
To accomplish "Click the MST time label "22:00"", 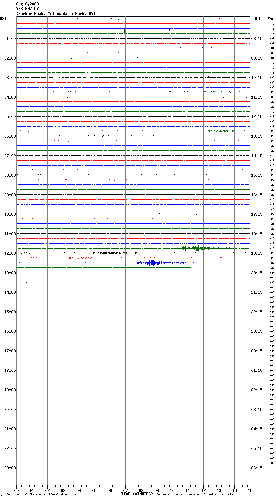I will [x=10, y=449].
